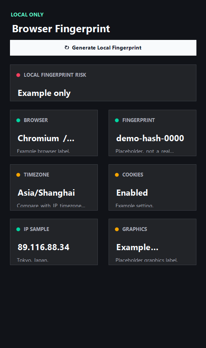Click the orange dot beside COOKIES label
The image size is (206, 348).
point(117,175)
